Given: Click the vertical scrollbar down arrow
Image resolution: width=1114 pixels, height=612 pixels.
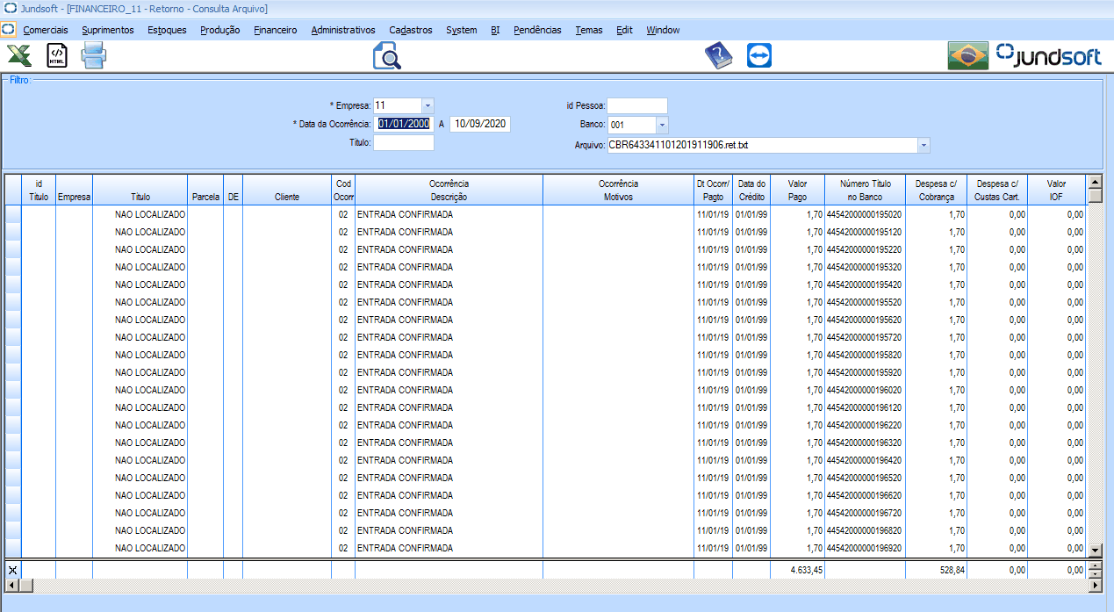Looking at the screenshot, I should pos(1094,550).
